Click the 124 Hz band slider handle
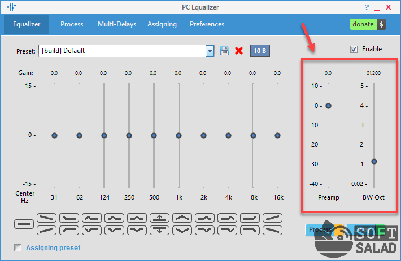 104,135
